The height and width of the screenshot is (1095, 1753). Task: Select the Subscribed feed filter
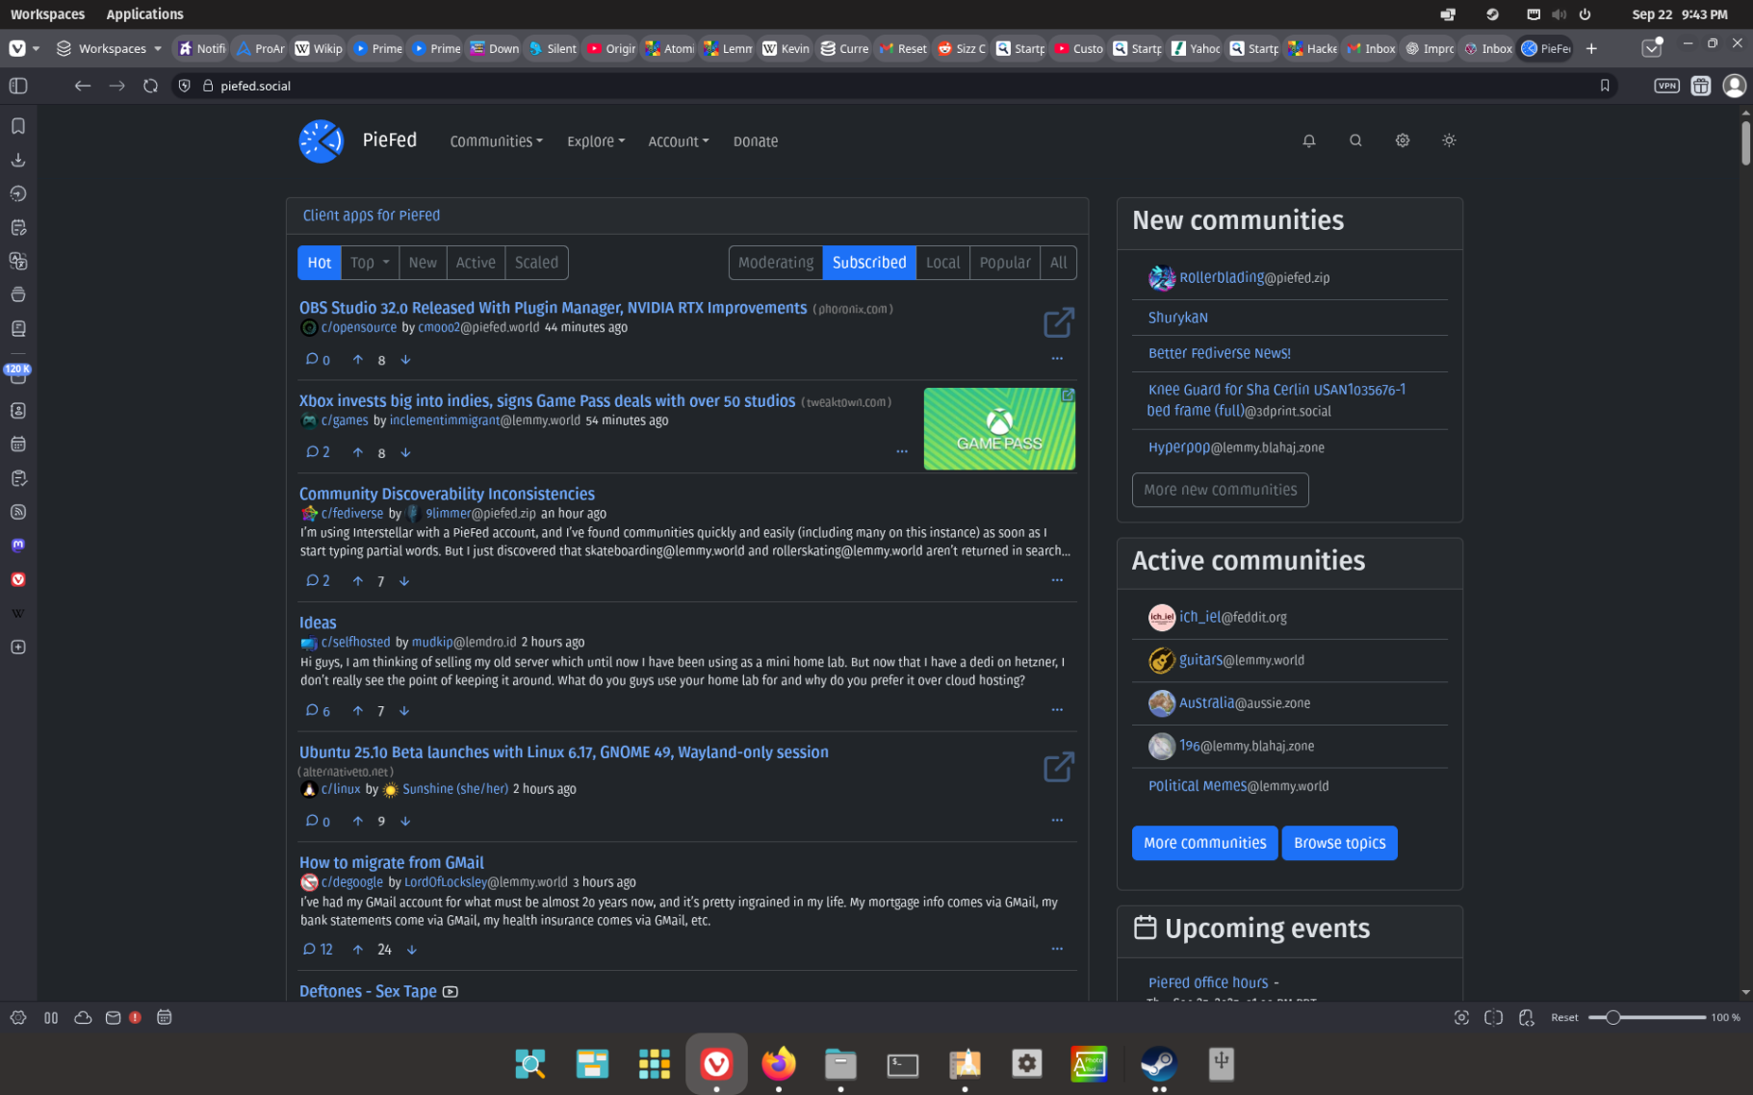[868, 263]
